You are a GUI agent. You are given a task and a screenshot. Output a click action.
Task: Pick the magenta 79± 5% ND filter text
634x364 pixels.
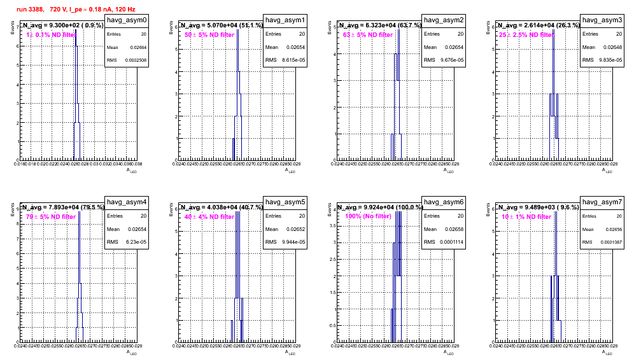(x=51, y=217)
